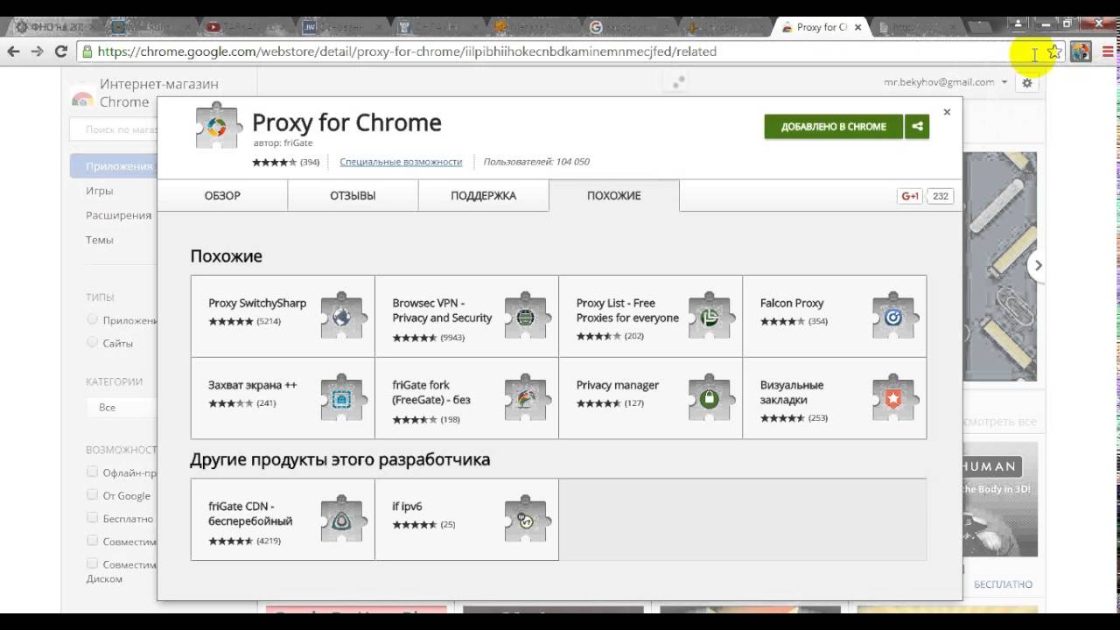Click the browser forward arrow
Screen dimensions: 1120x630
point(37,52)
